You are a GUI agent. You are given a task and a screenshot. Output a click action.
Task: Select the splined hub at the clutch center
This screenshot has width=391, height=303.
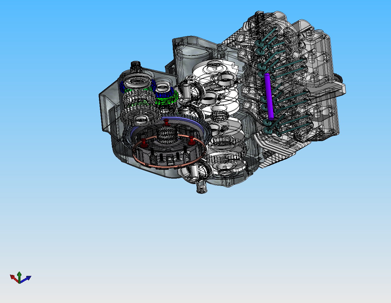(166, 135)
